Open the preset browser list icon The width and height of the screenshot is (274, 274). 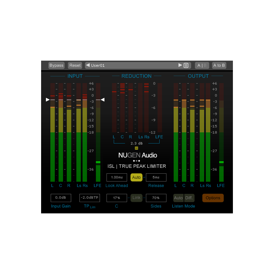[x=186, y=65]
